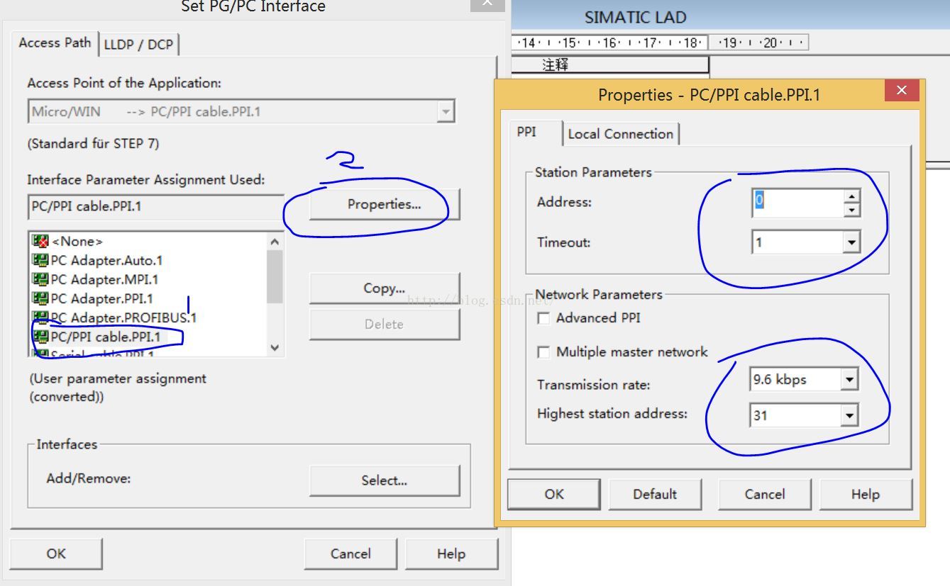Click the Interface Parameter Assignment Used field
Viewport: 950px width, 586px height.
tap(155, 206)
